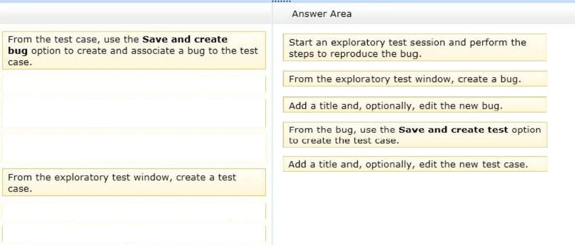Select "From the exploratory test window, create a test case" box

[x=133, y=182]
